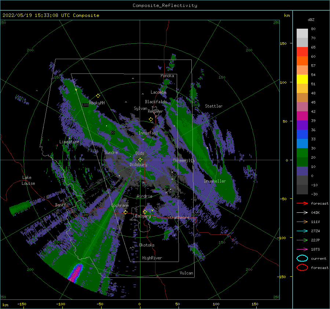
Task: Click the cyan current ellipse legend icon
Action: click(302, 258)
